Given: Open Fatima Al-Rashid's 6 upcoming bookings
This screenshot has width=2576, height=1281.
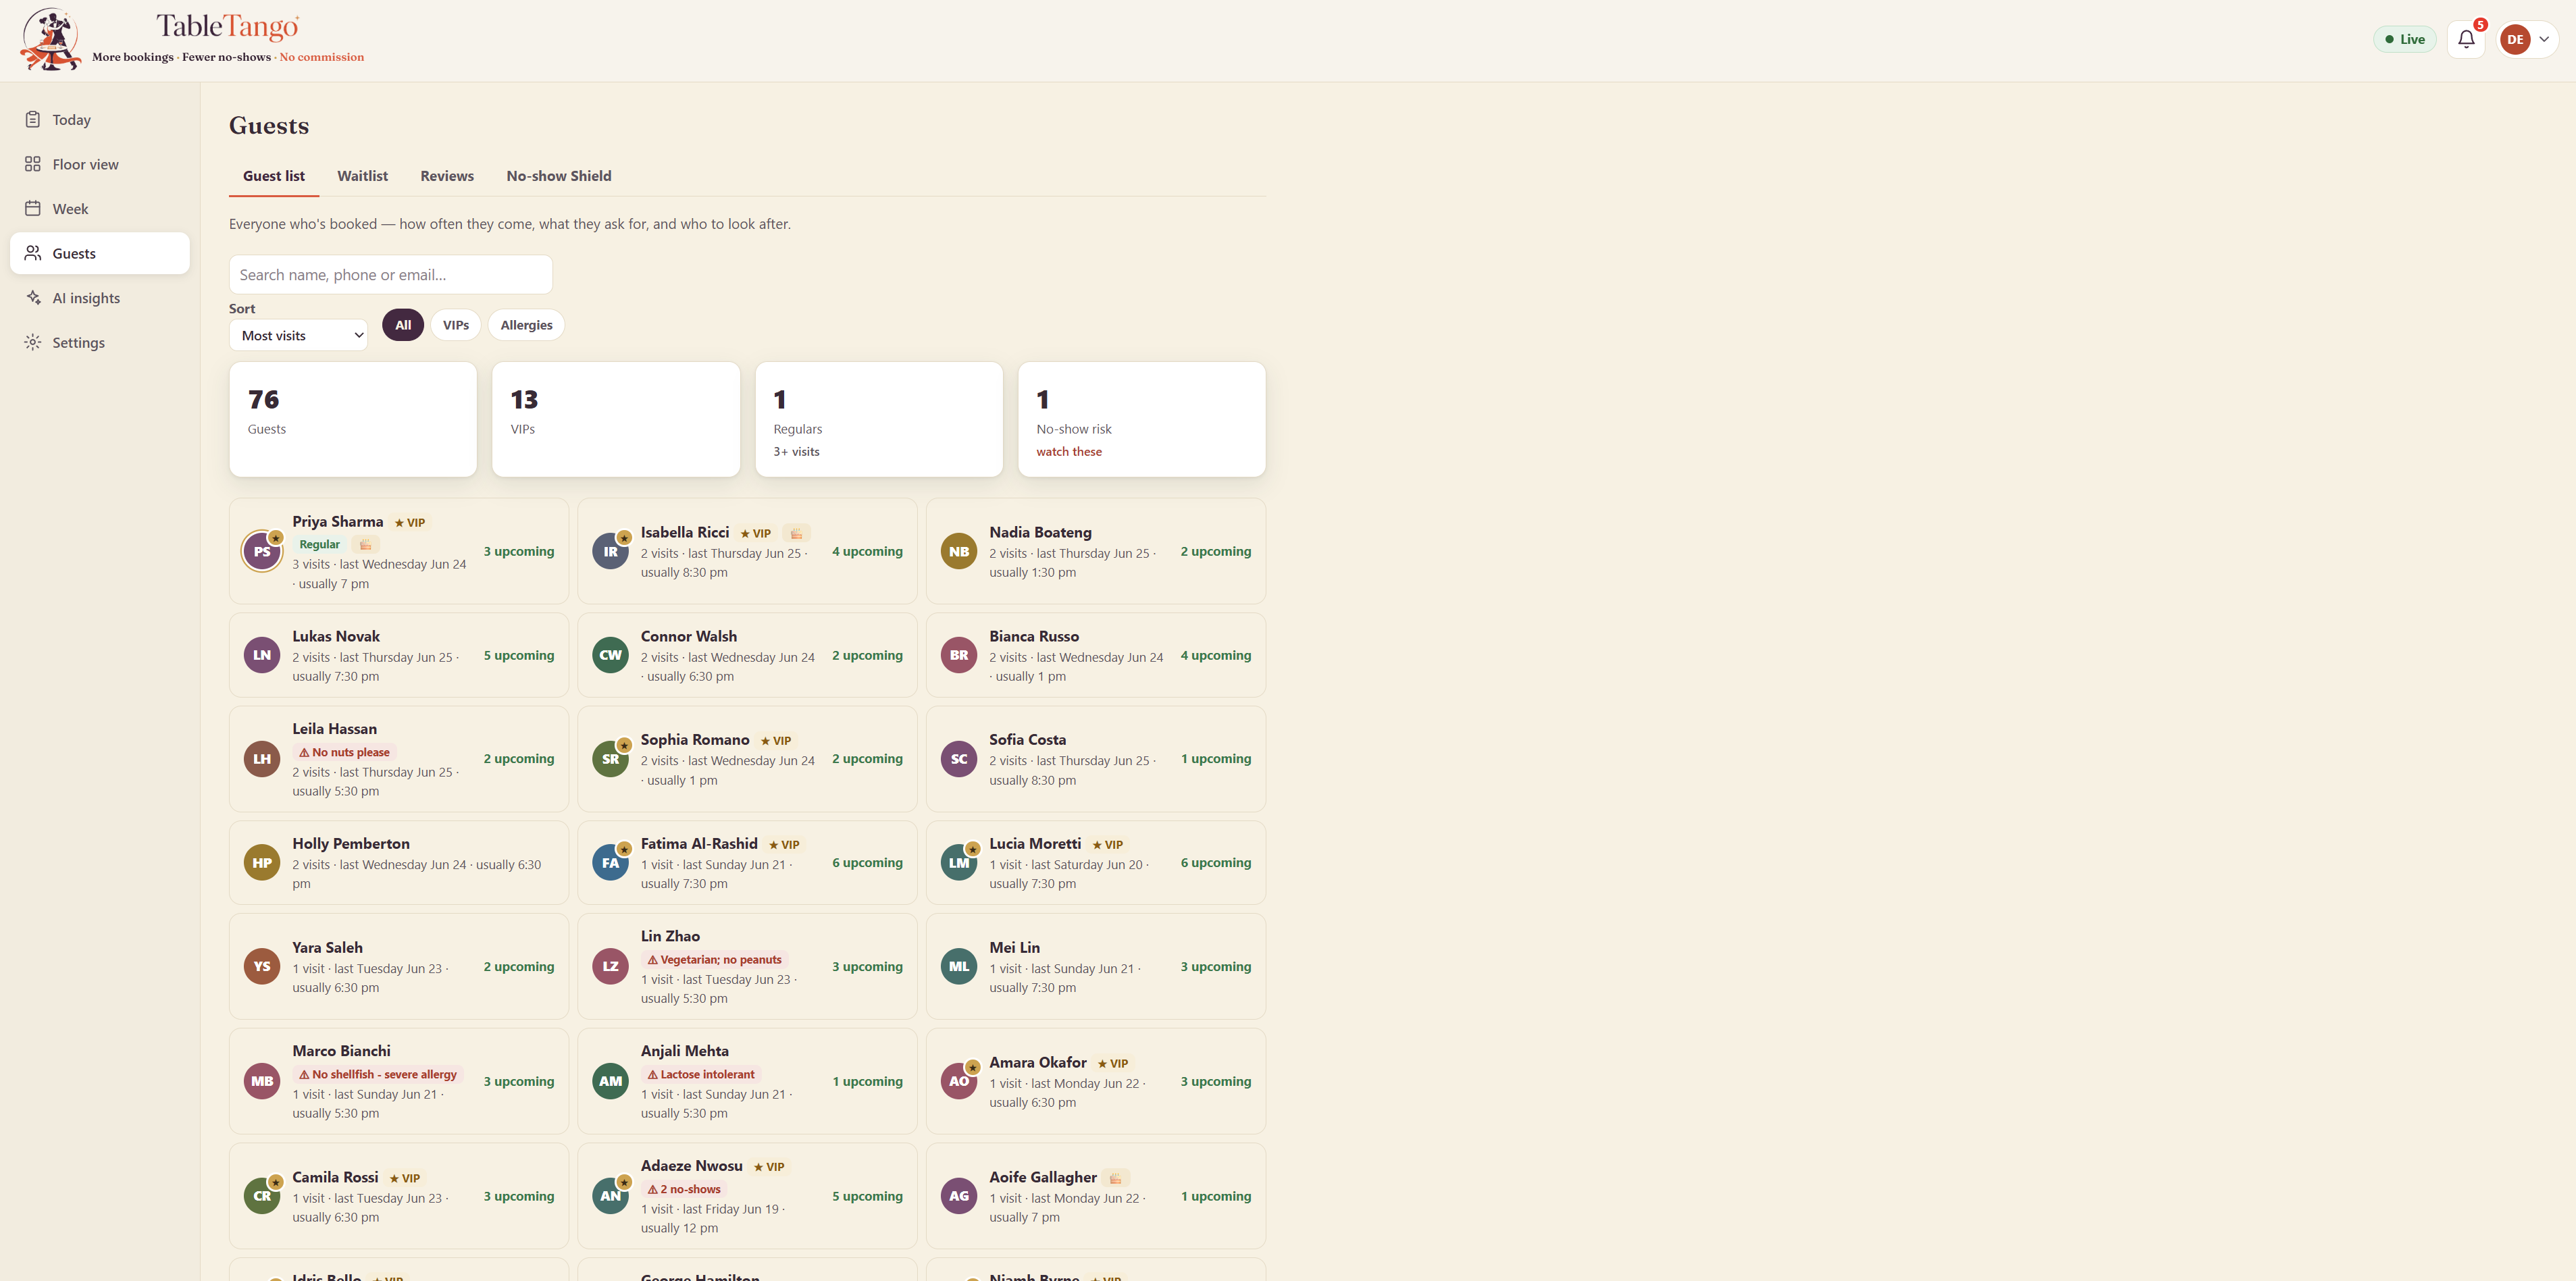Looking at the screenshot, I should [x=867, y=862].
